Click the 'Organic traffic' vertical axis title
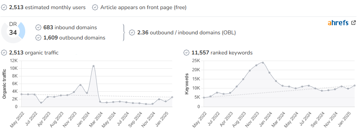Screen dimensions: 359x133 click(4, 84)
